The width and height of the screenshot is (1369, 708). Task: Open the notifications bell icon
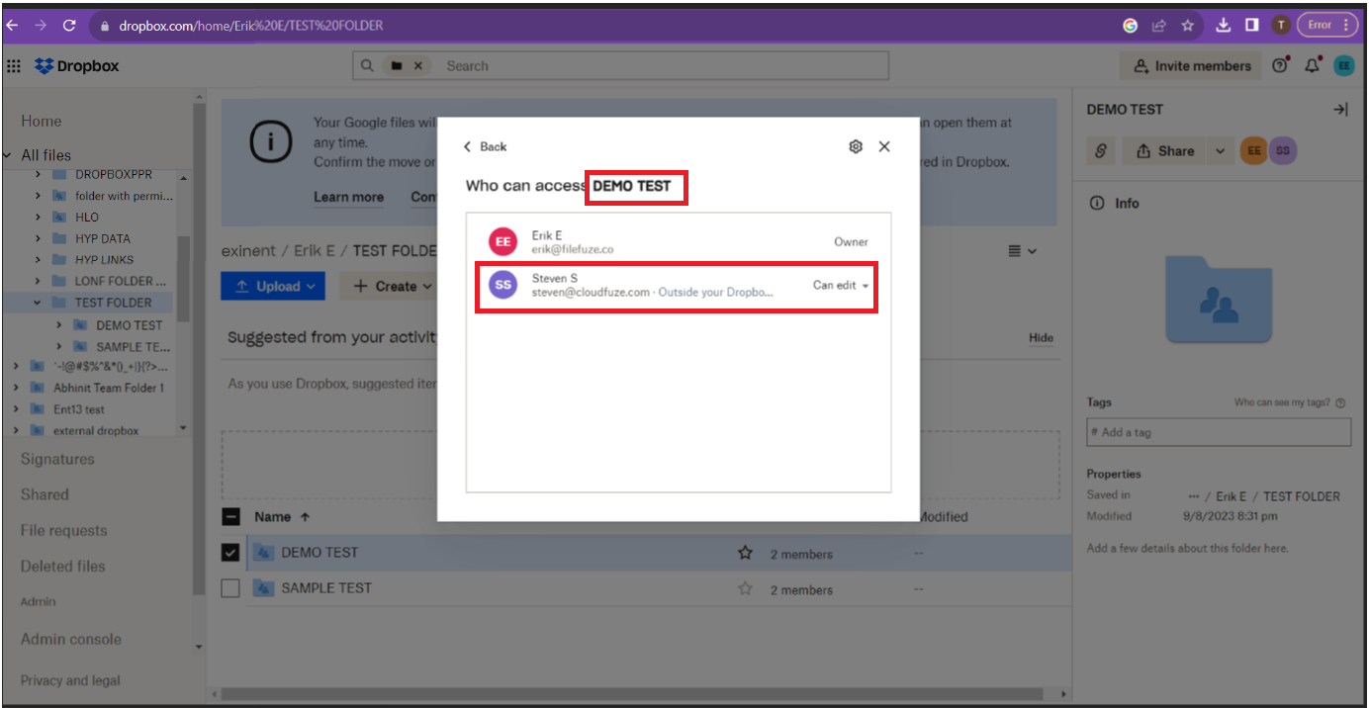point(1313,65)
